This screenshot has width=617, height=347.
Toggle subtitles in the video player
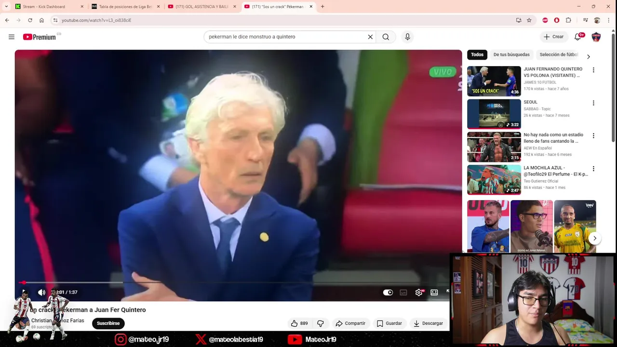pos(403,293)
